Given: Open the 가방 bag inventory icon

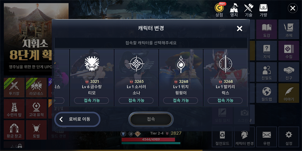Looking at the screenshot, I should pyautogui.click(x=263, y=10).
